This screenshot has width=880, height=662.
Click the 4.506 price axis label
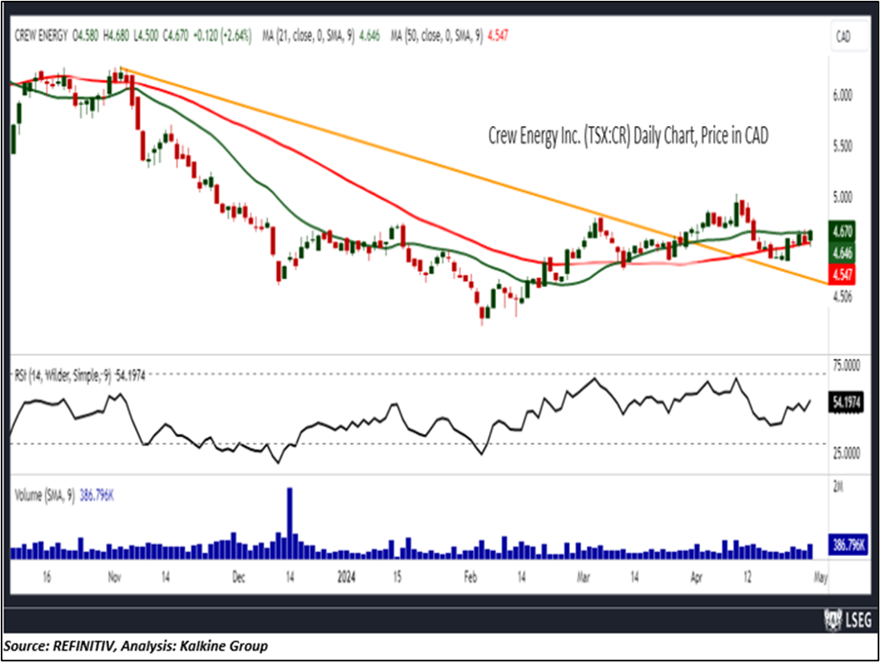coord(842,297)
